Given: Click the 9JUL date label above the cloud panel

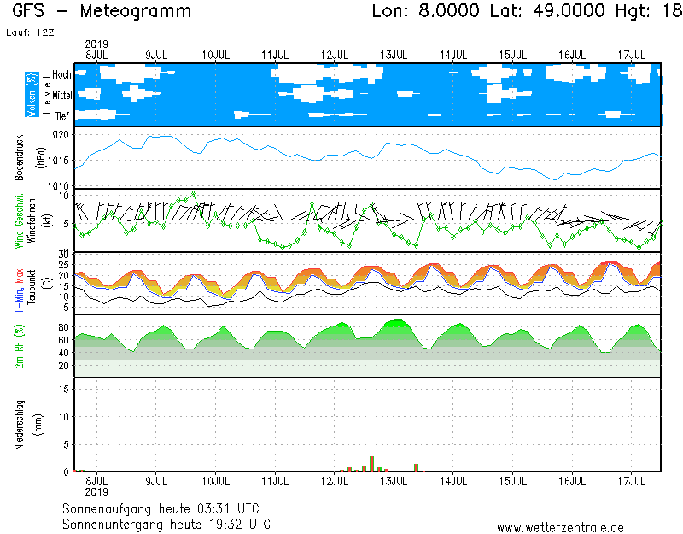Looking at the screenshot, I should (156, 55).
